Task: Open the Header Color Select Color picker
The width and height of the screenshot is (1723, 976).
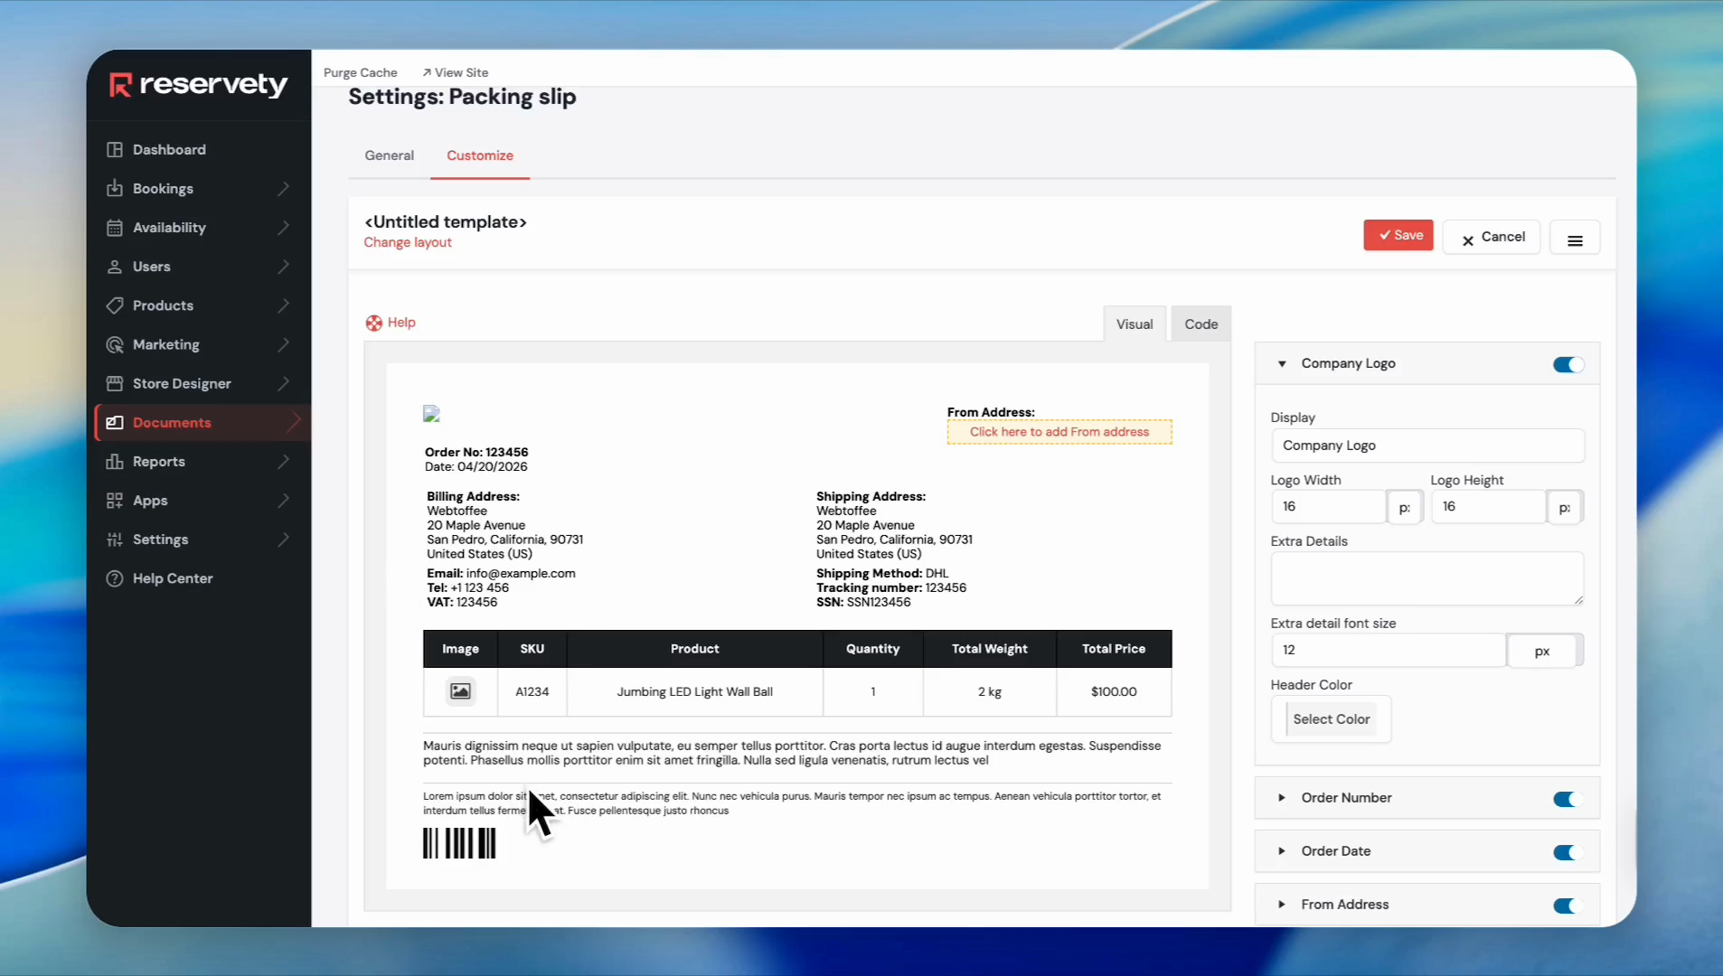Action: (x=1331, y=719)
